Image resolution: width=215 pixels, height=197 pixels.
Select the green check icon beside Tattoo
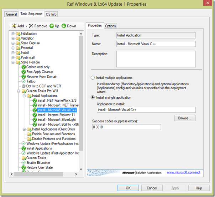[x=23, y=81]
